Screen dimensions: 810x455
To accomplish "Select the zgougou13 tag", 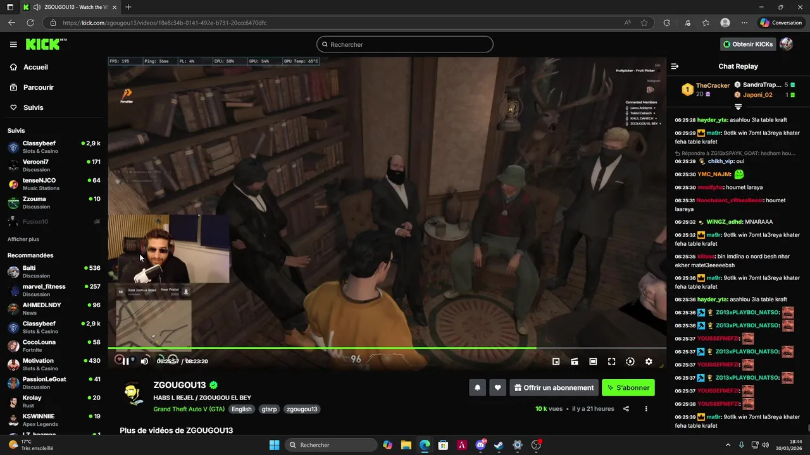I will pos(302,409).
